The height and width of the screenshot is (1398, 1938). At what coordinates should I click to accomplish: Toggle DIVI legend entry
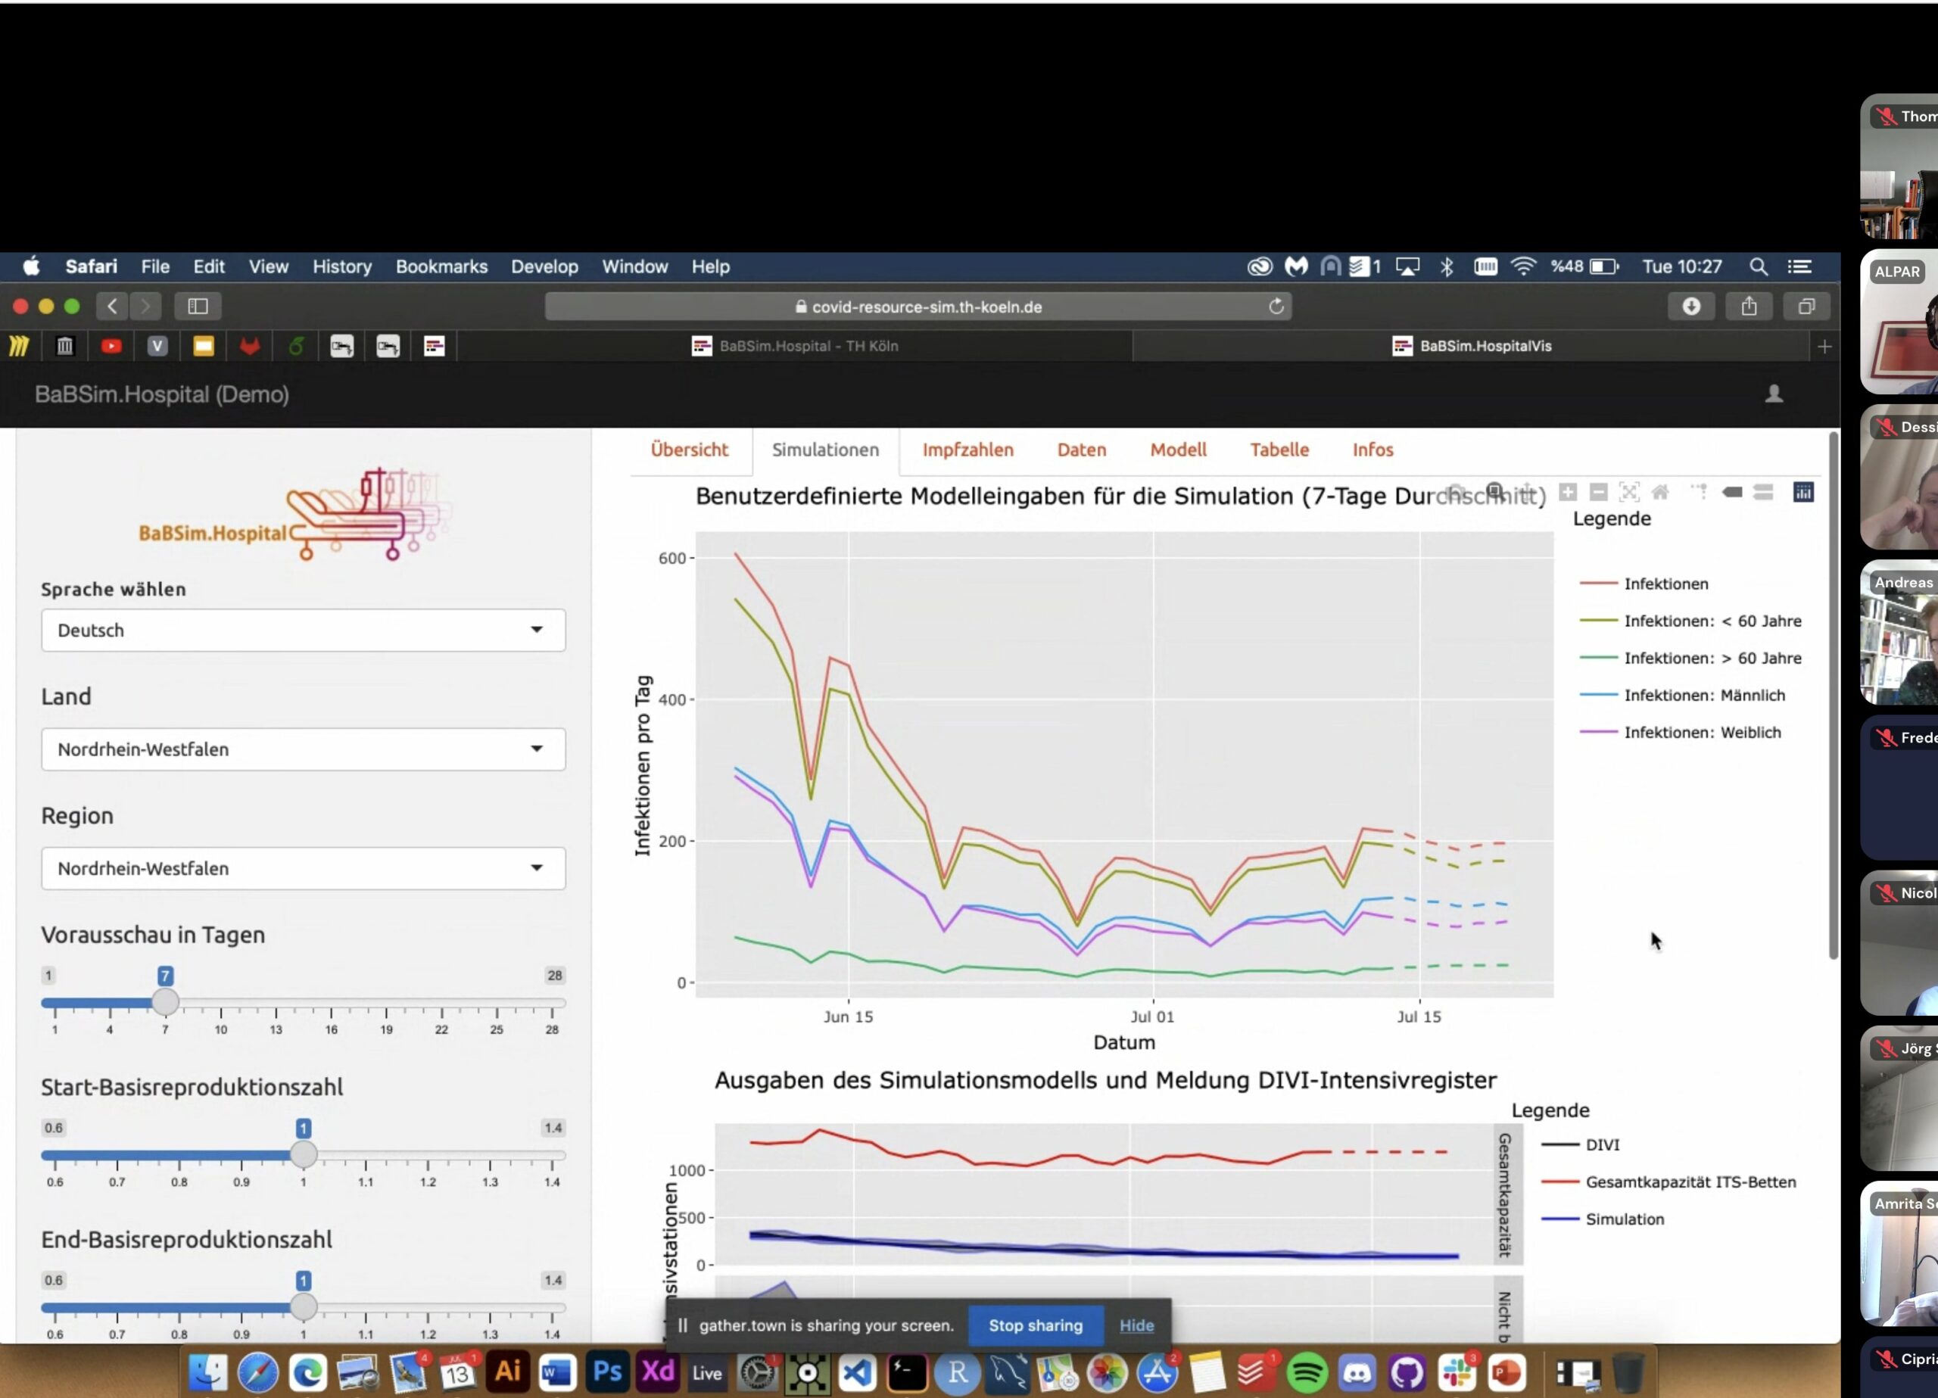(1580, 1145)
